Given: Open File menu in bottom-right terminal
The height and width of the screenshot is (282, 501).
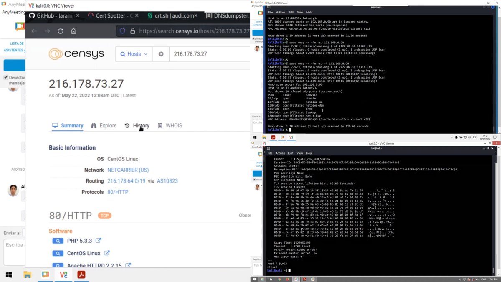Looking at the screenshot, I should (x=270, y=153).
